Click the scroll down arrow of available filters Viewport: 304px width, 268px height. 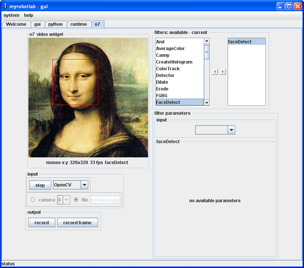[207, 102]
